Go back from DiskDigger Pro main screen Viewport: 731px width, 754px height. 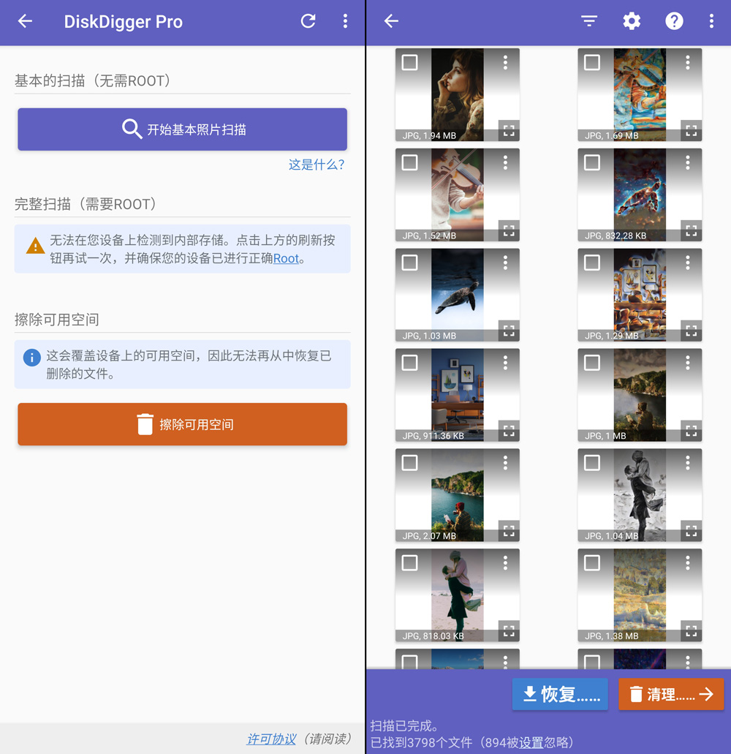[x=25, y=21]
